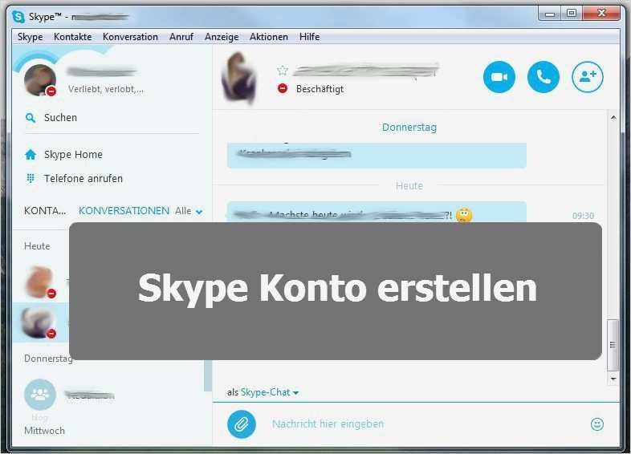Open Telefone anrufen
The width and height of the screenshot is (631, 454).
coord(83,179)
